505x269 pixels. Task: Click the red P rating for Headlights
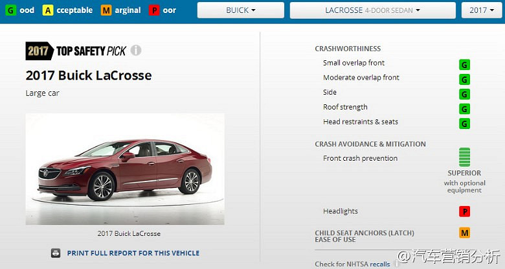[x=464, y=211]
